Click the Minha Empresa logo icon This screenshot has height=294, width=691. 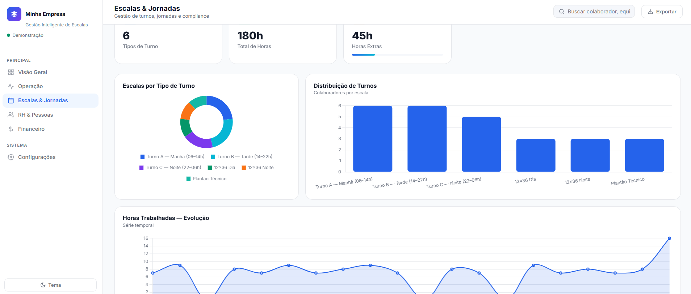pyautogui.click(x=14, y=14)
